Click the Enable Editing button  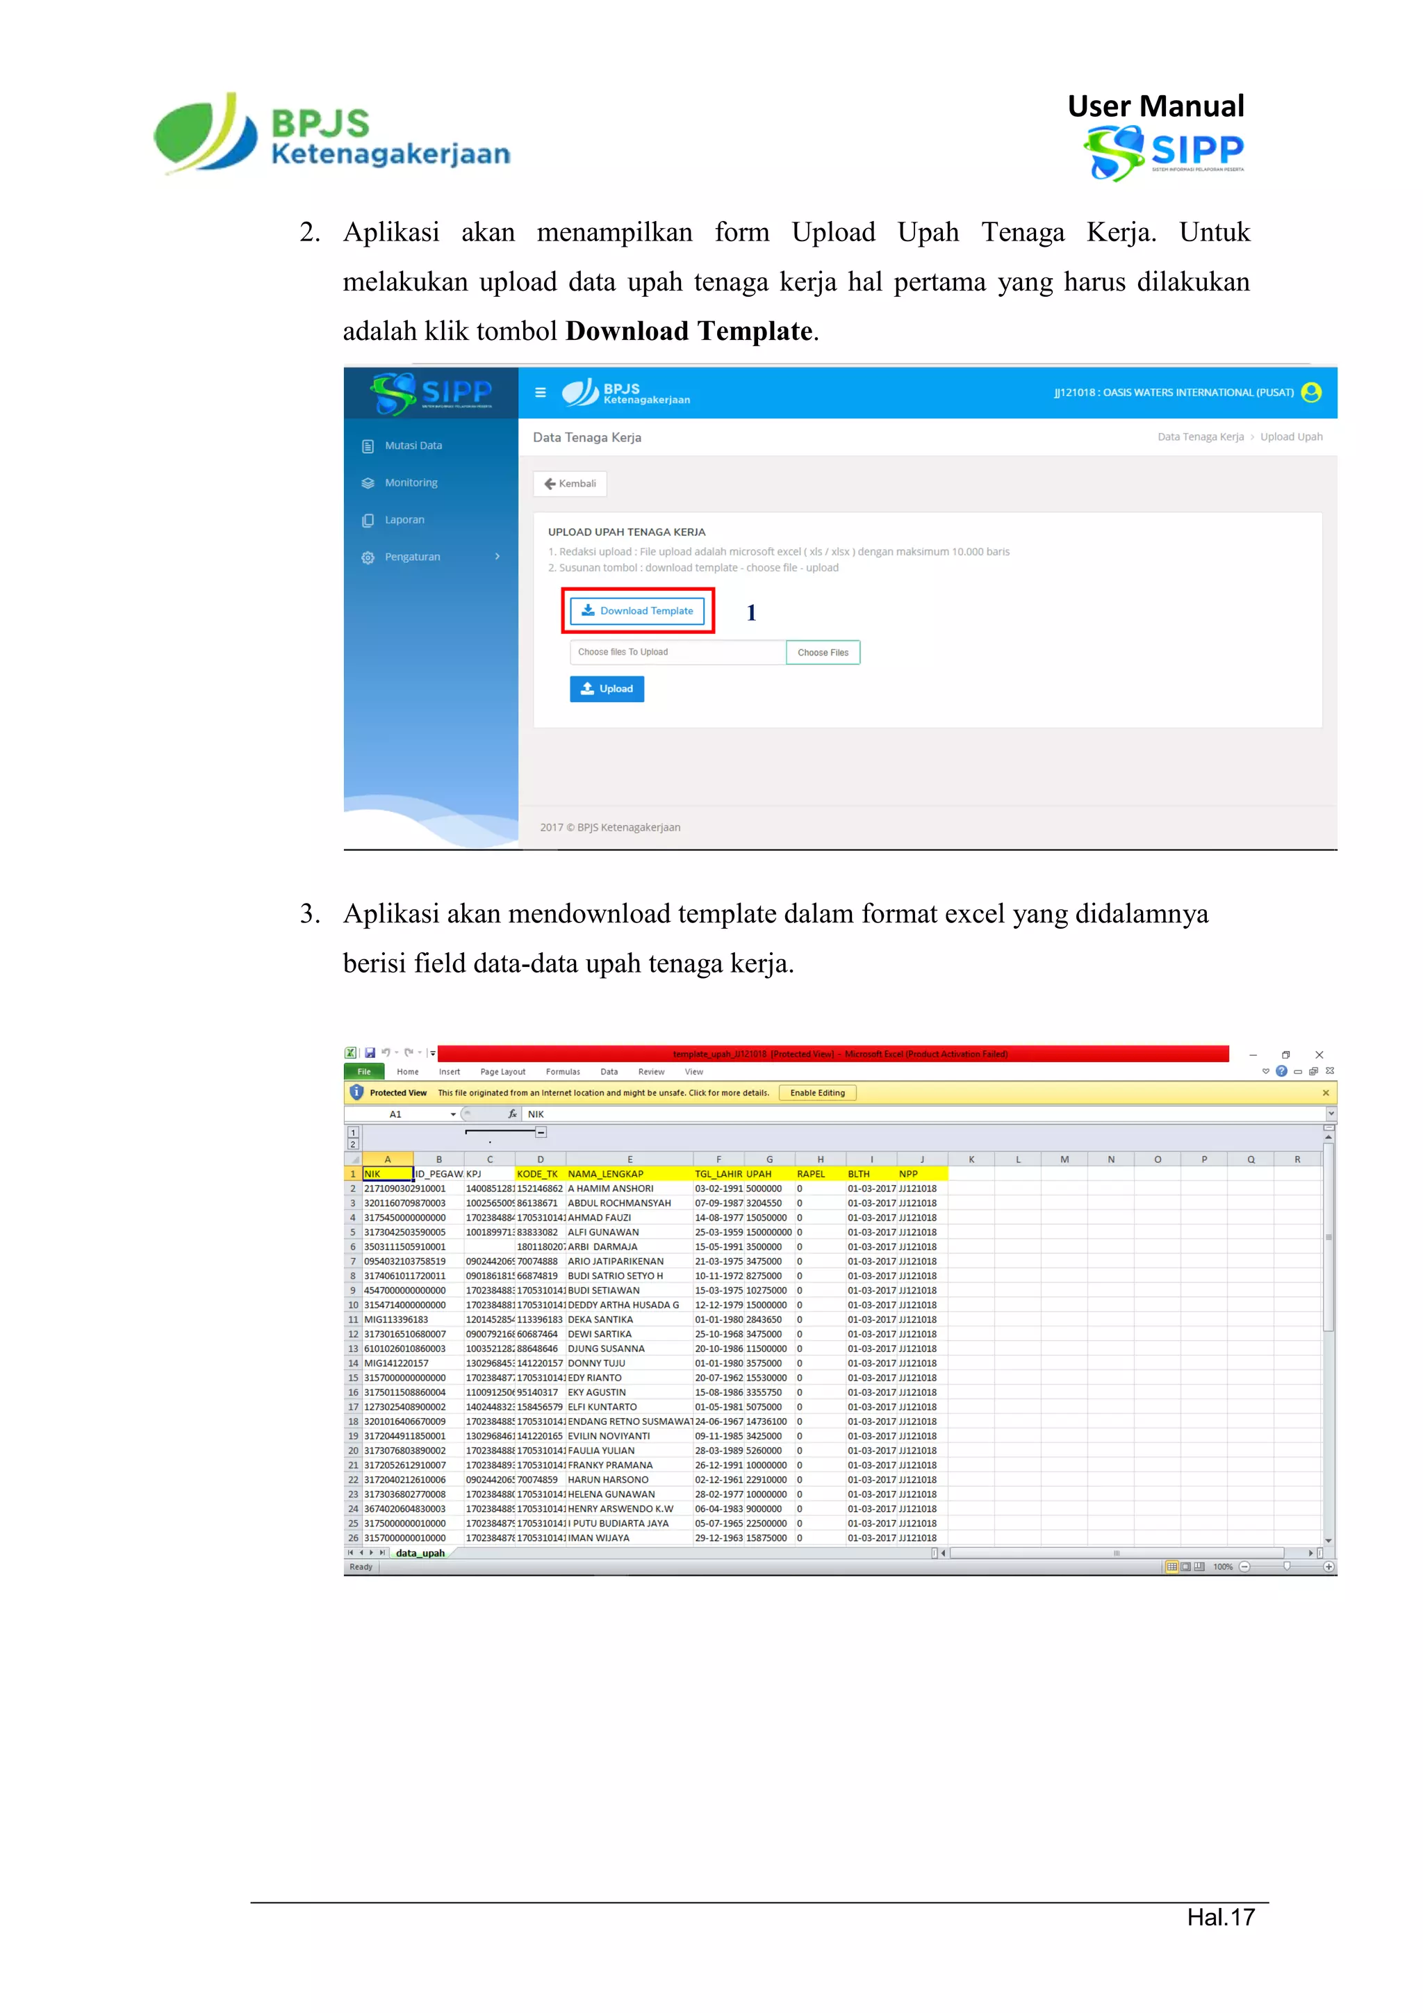(818, 1093)
